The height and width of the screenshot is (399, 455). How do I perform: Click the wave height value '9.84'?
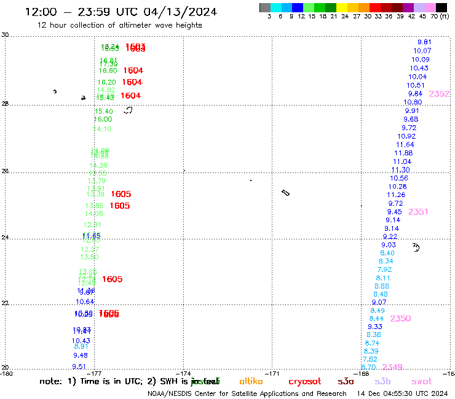click(x=415, y=94)
